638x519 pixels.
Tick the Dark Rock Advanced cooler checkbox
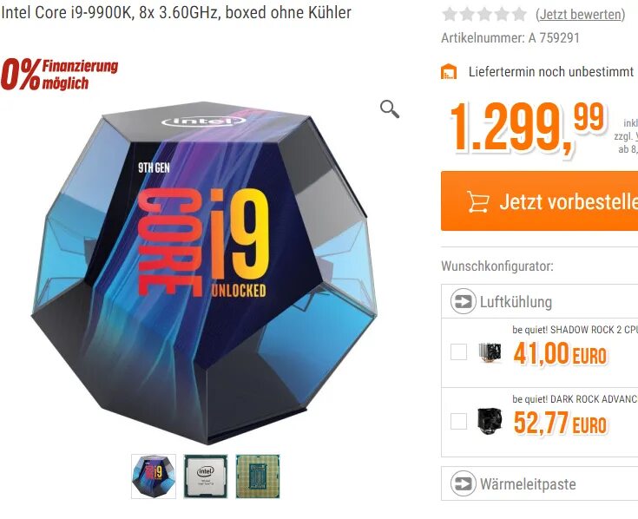[458, 421]
